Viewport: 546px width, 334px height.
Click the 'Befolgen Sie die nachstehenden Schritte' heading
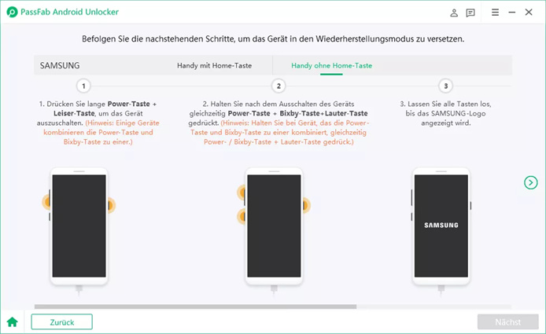click(x=273, y=39)
